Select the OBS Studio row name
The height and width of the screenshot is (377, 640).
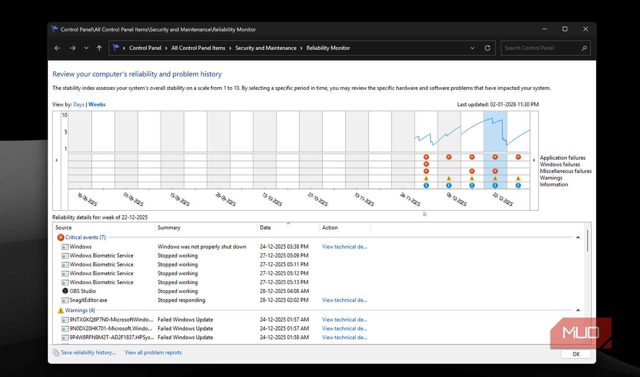83,291
